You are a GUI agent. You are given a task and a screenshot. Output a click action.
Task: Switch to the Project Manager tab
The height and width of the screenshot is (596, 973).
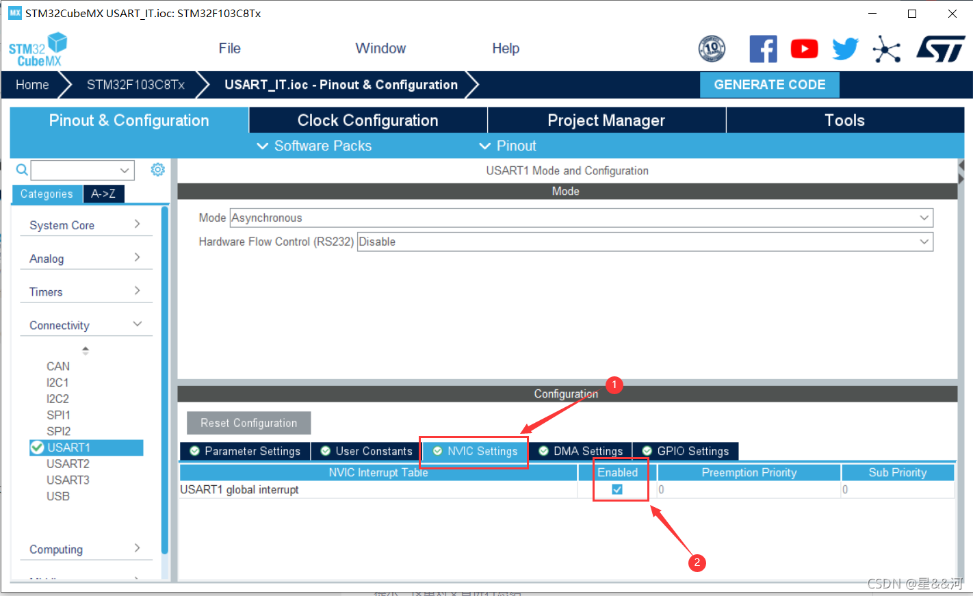606,120
